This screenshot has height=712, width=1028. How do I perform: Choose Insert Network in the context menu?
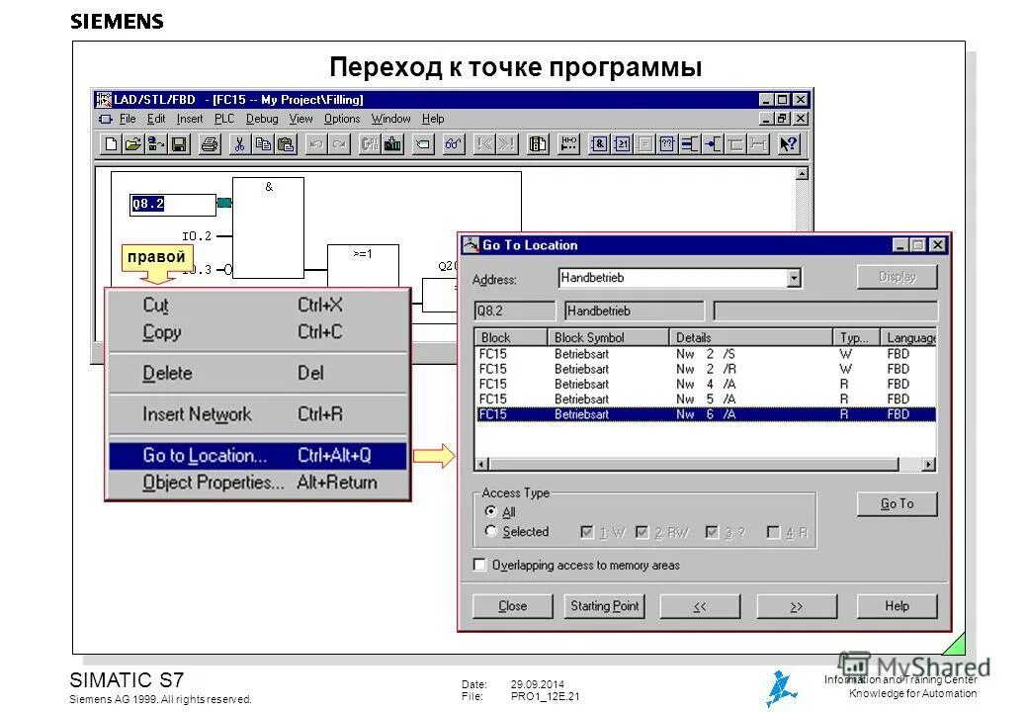pyautogui.click(x=258, y=414)
